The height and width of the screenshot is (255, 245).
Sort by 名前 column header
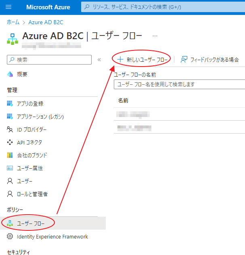click(x=123, y=100)
